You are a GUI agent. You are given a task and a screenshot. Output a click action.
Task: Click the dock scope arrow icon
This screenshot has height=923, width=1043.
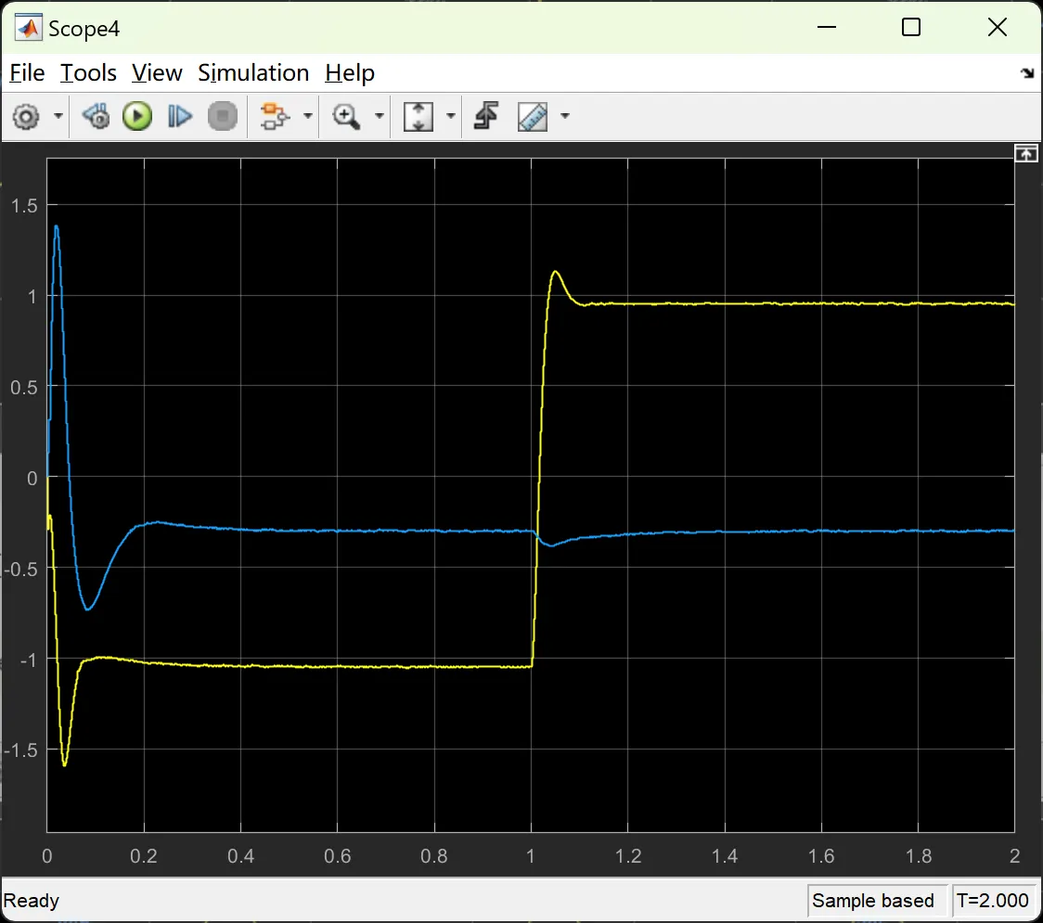[x=1028, y=73]
